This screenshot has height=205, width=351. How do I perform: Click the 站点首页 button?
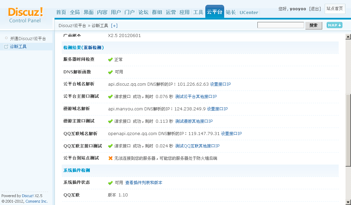click(x=335, y=9)
